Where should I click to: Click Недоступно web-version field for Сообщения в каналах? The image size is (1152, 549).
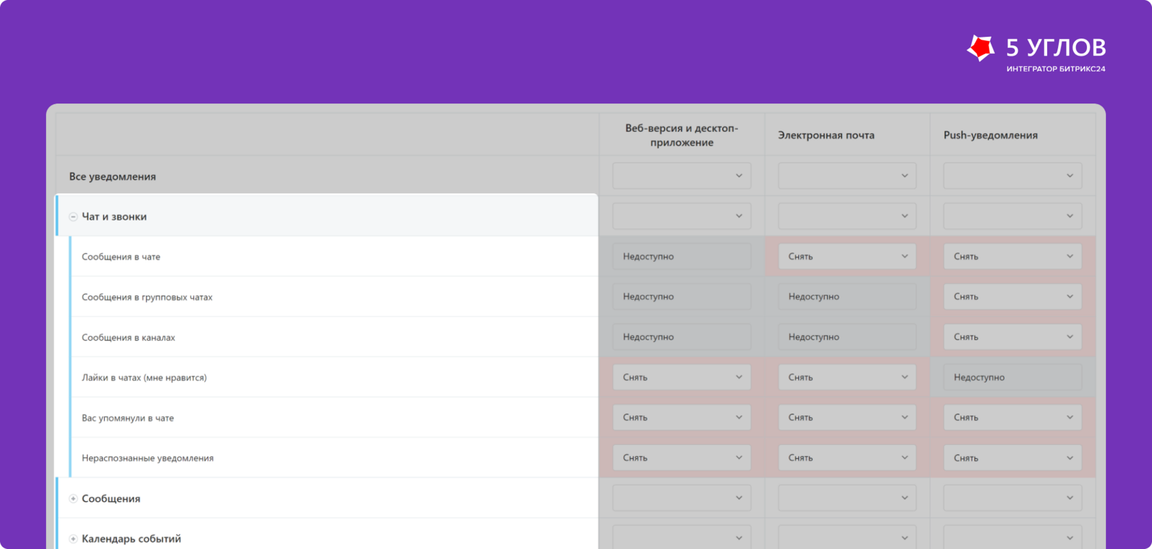pos(682,337)
